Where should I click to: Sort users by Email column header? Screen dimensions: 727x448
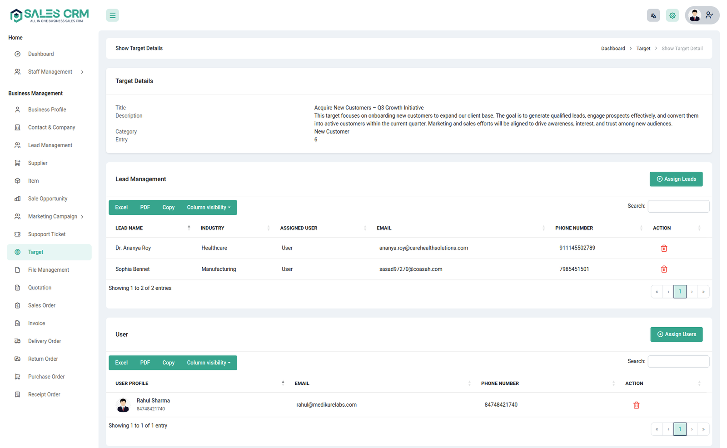coord(302,383)
